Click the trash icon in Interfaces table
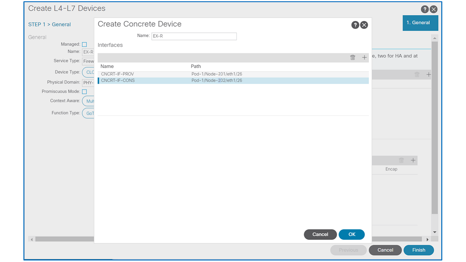The height and width of the screenshot is (262, 466). coord(352,57)
